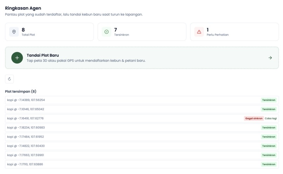Select plot kopi @ -7.18234, 107.60983
This screenshot has height=174, width=283.
[142, 128]
